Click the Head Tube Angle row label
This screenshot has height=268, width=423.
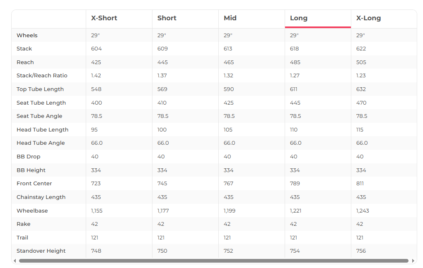(x=41, y=143)
